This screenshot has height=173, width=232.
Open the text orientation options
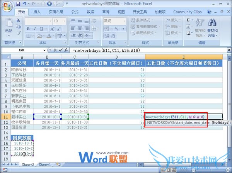coord(87,36)
